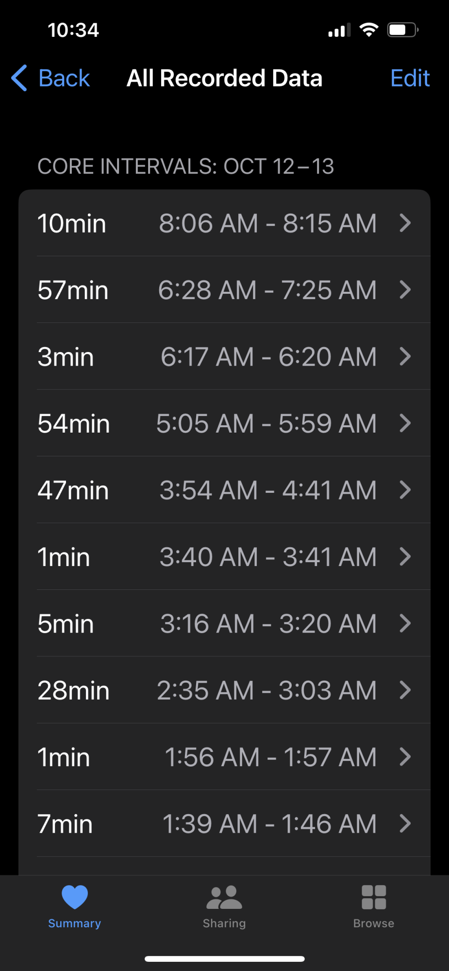Open chevron for 8:06 AM - 8:15 AM
The width and height of the screenshot is (449, 971).
405,223
